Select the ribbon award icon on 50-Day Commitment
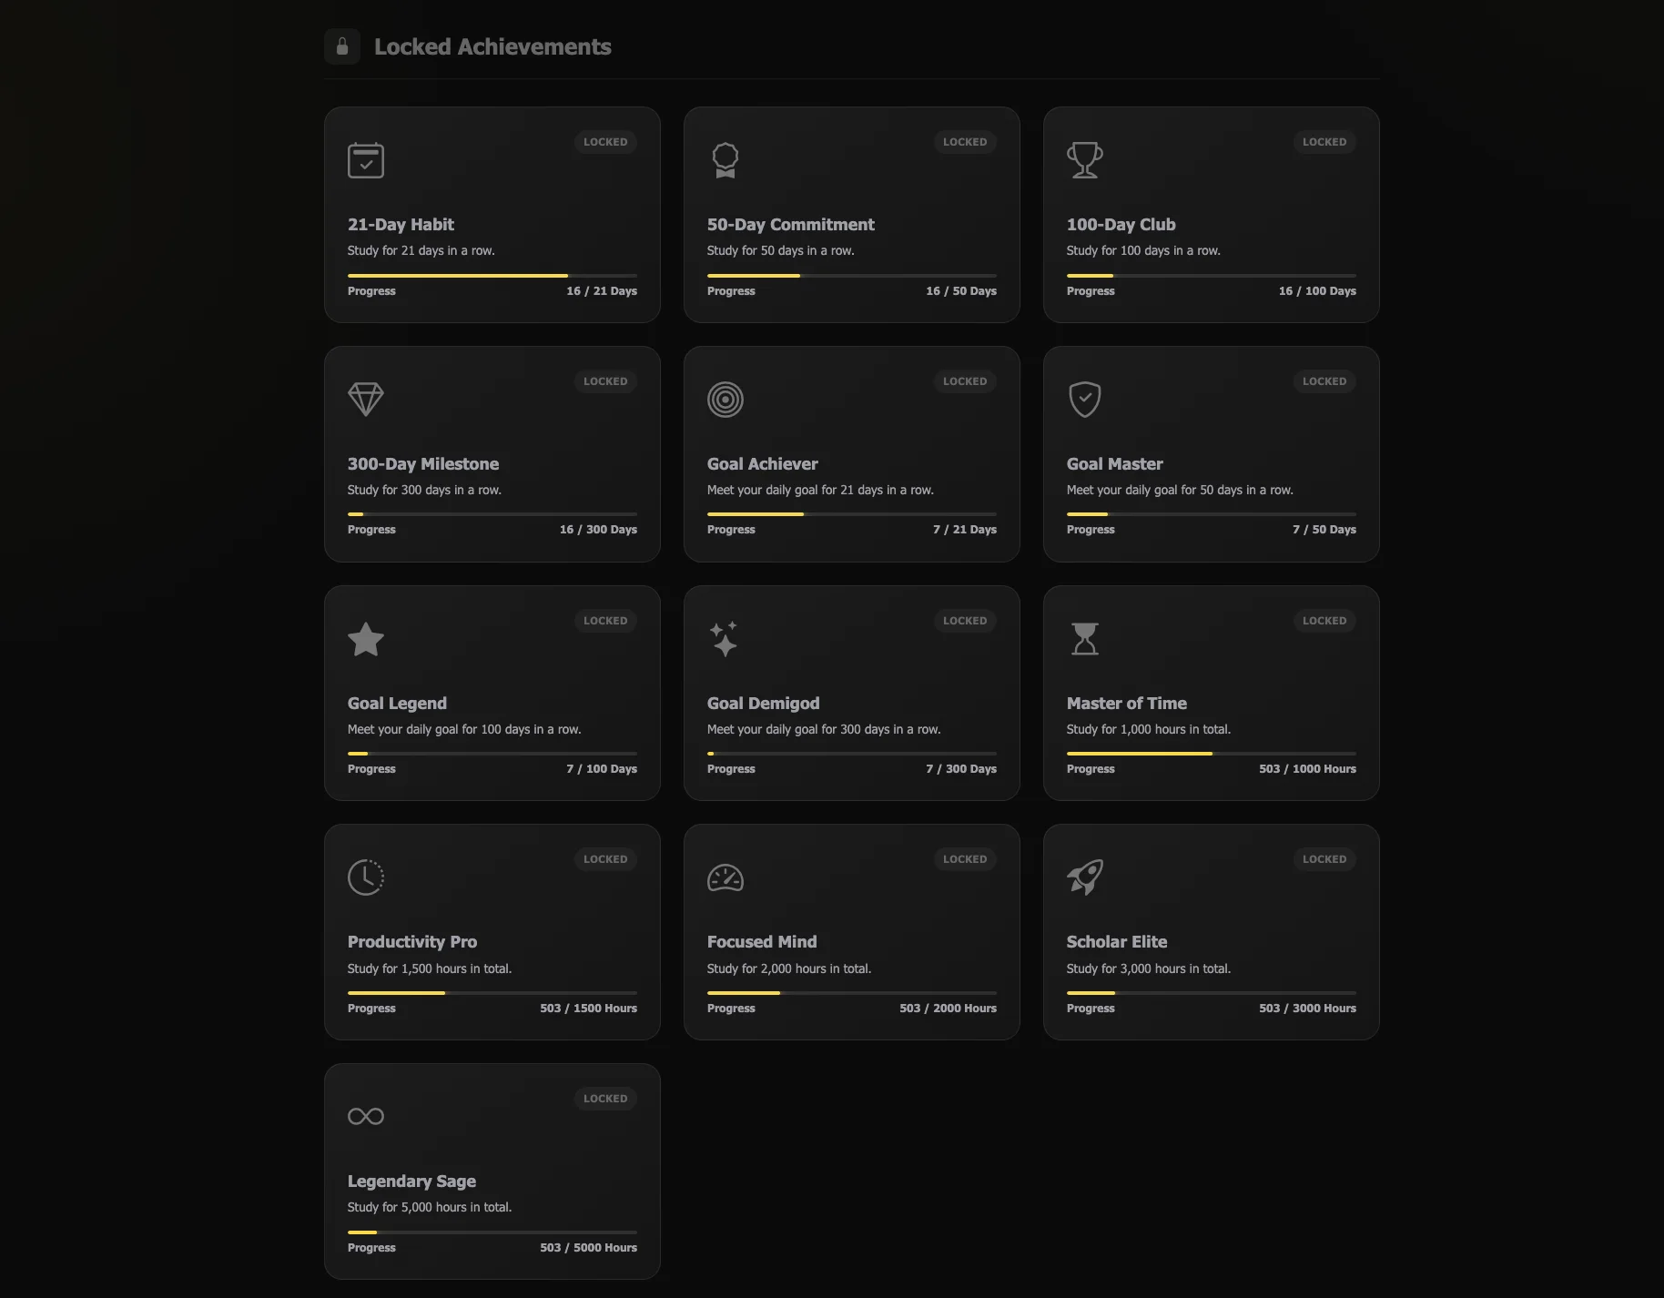The image size is (1664, 1298). 725,160
